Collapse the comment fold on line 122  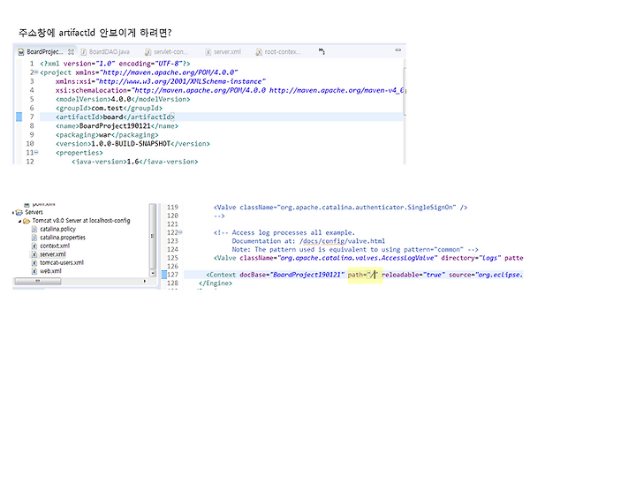tap(180, 232)
